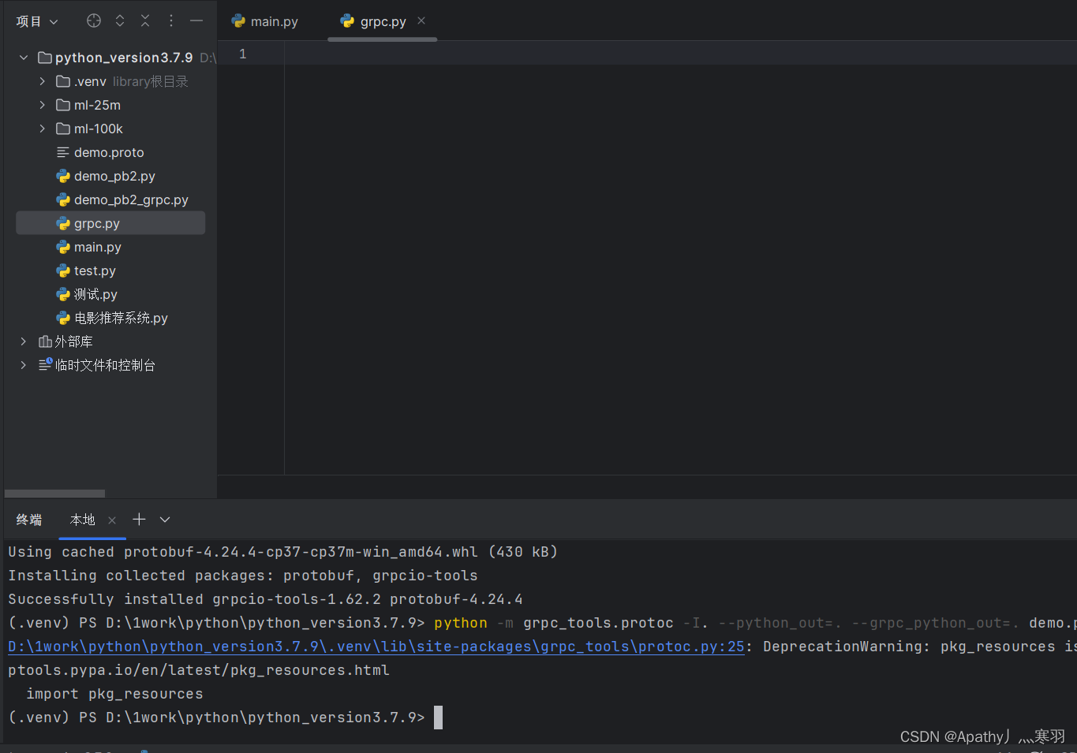Expand the 临时文件和控制台 node
Screen dimensions: 1077x753
[22, 364]
